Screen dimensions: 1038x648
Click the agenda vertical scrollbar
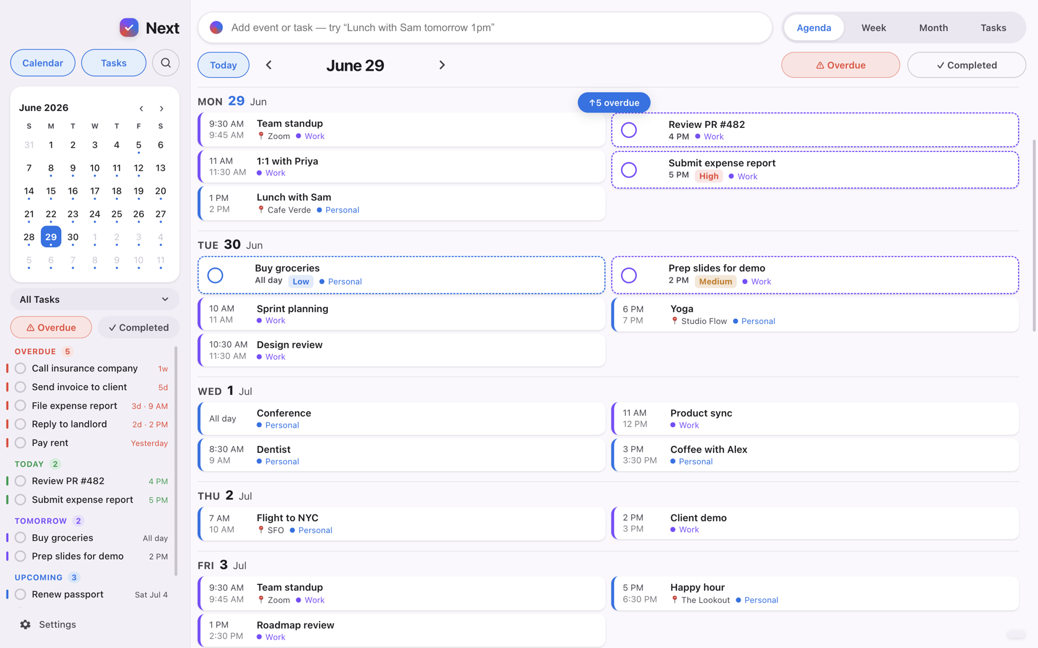coord(1034,236)
